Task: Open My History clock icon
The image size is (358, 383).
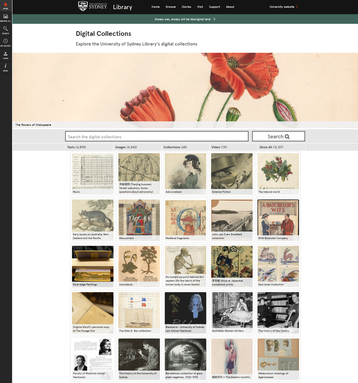Action: (6, 43)
